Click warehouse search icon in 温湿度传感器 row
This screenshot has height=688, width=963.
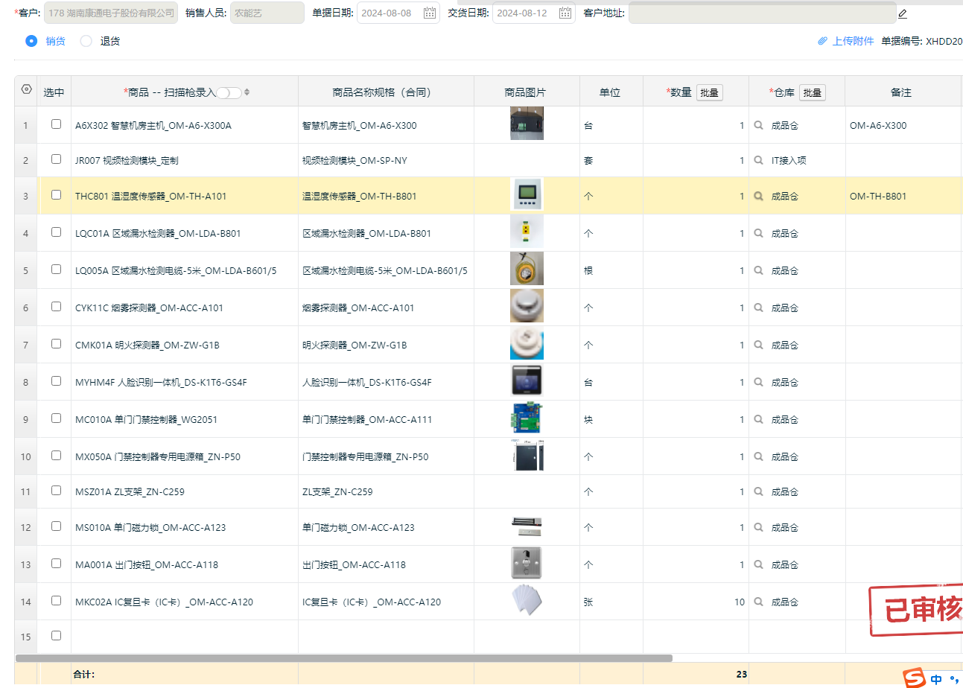[759, 197]
